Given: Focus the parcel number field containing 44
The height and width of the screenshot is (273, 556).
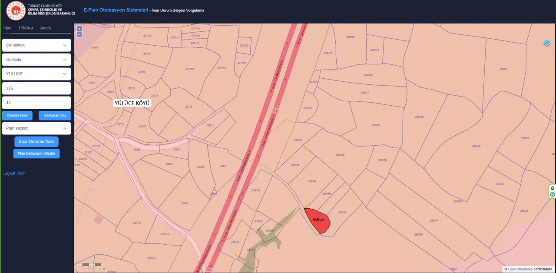Looking at the screenshot, I should (36, 103).
